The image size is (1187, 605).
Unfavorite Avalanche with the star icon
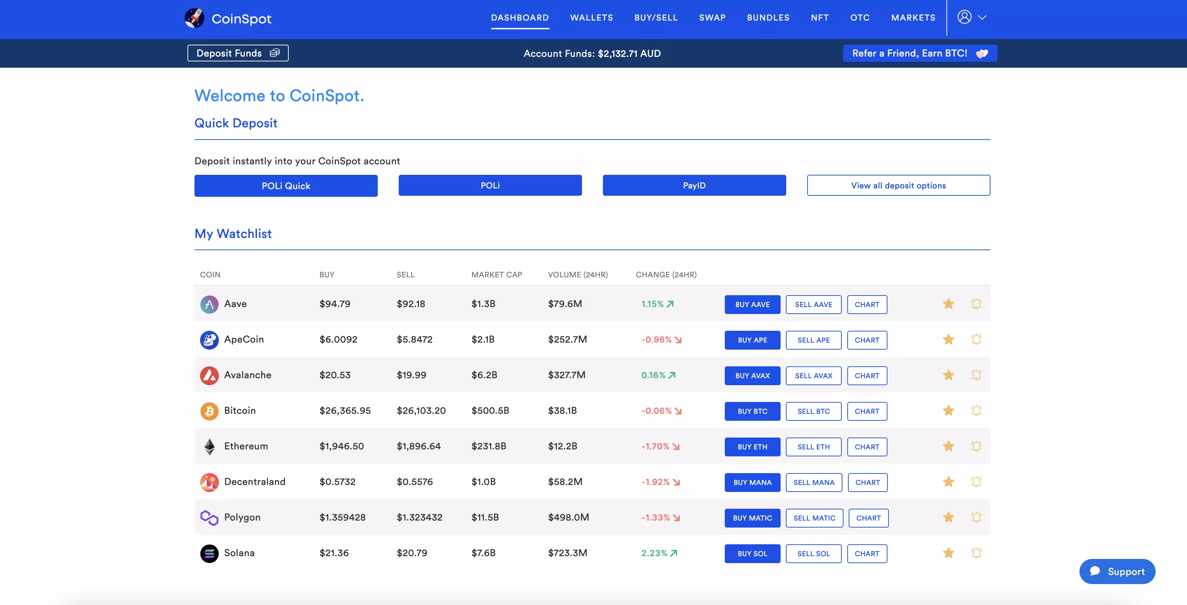click(948, 375)
